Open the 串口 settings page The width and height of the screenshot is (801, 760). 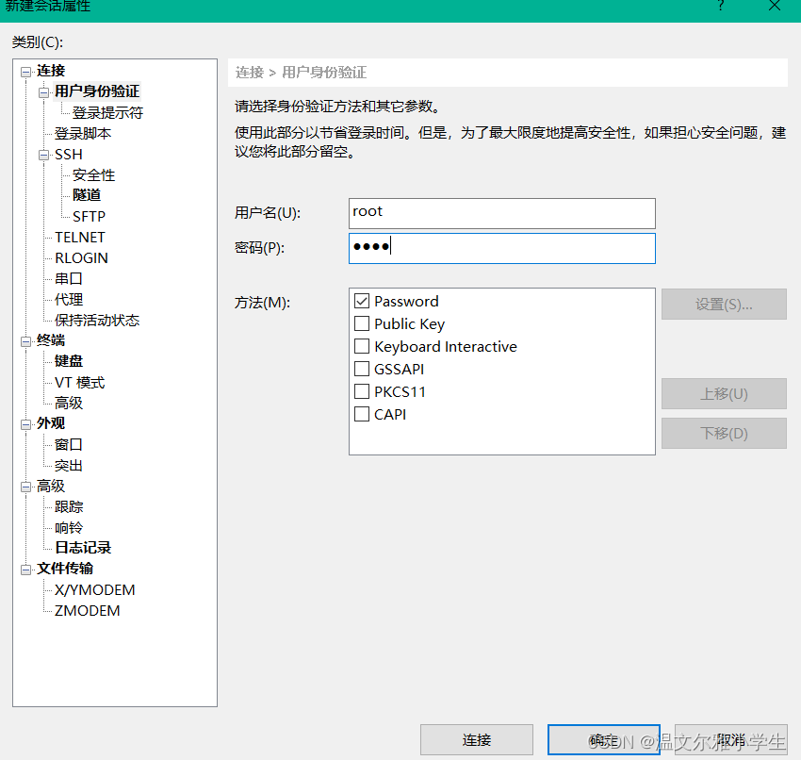[x=69, y=278]
